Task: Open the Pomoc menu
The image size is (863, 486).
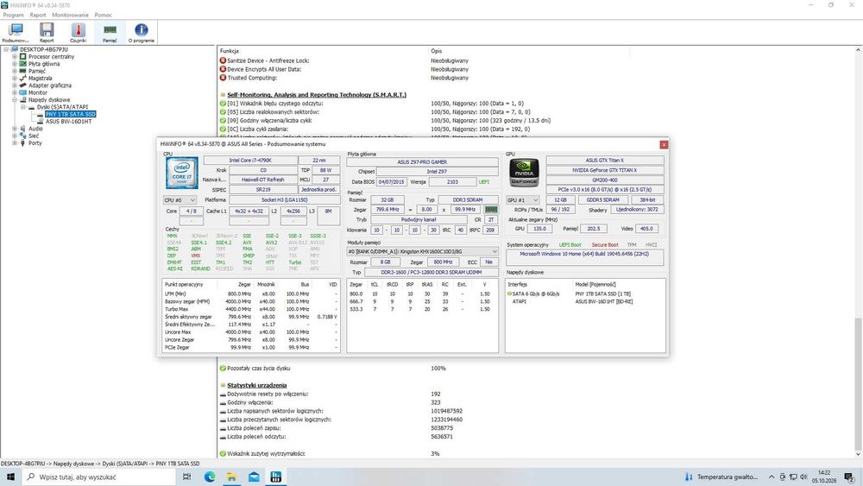Action: tap(103, 15)
